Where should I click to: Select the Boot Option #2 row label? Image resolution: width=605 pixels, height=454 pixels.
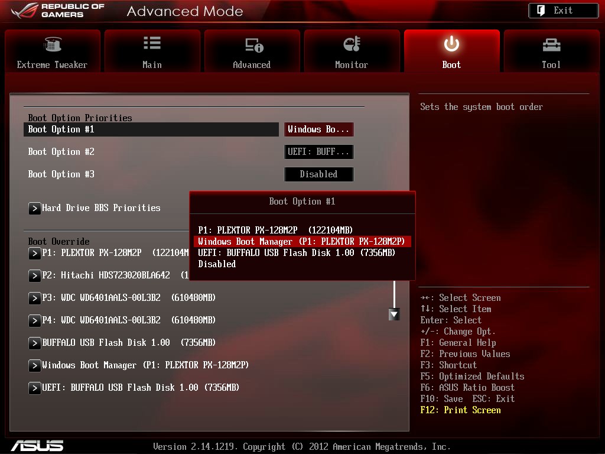[61, 152]
